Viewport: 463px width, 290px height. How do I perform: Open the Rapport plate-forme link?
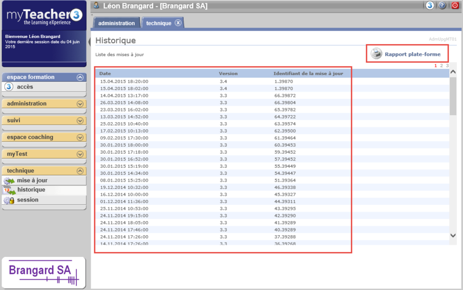412,54
